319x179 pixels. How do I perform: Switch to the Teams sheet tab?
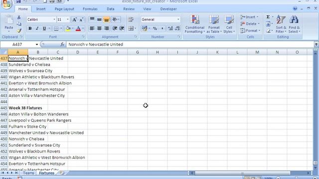28,173
